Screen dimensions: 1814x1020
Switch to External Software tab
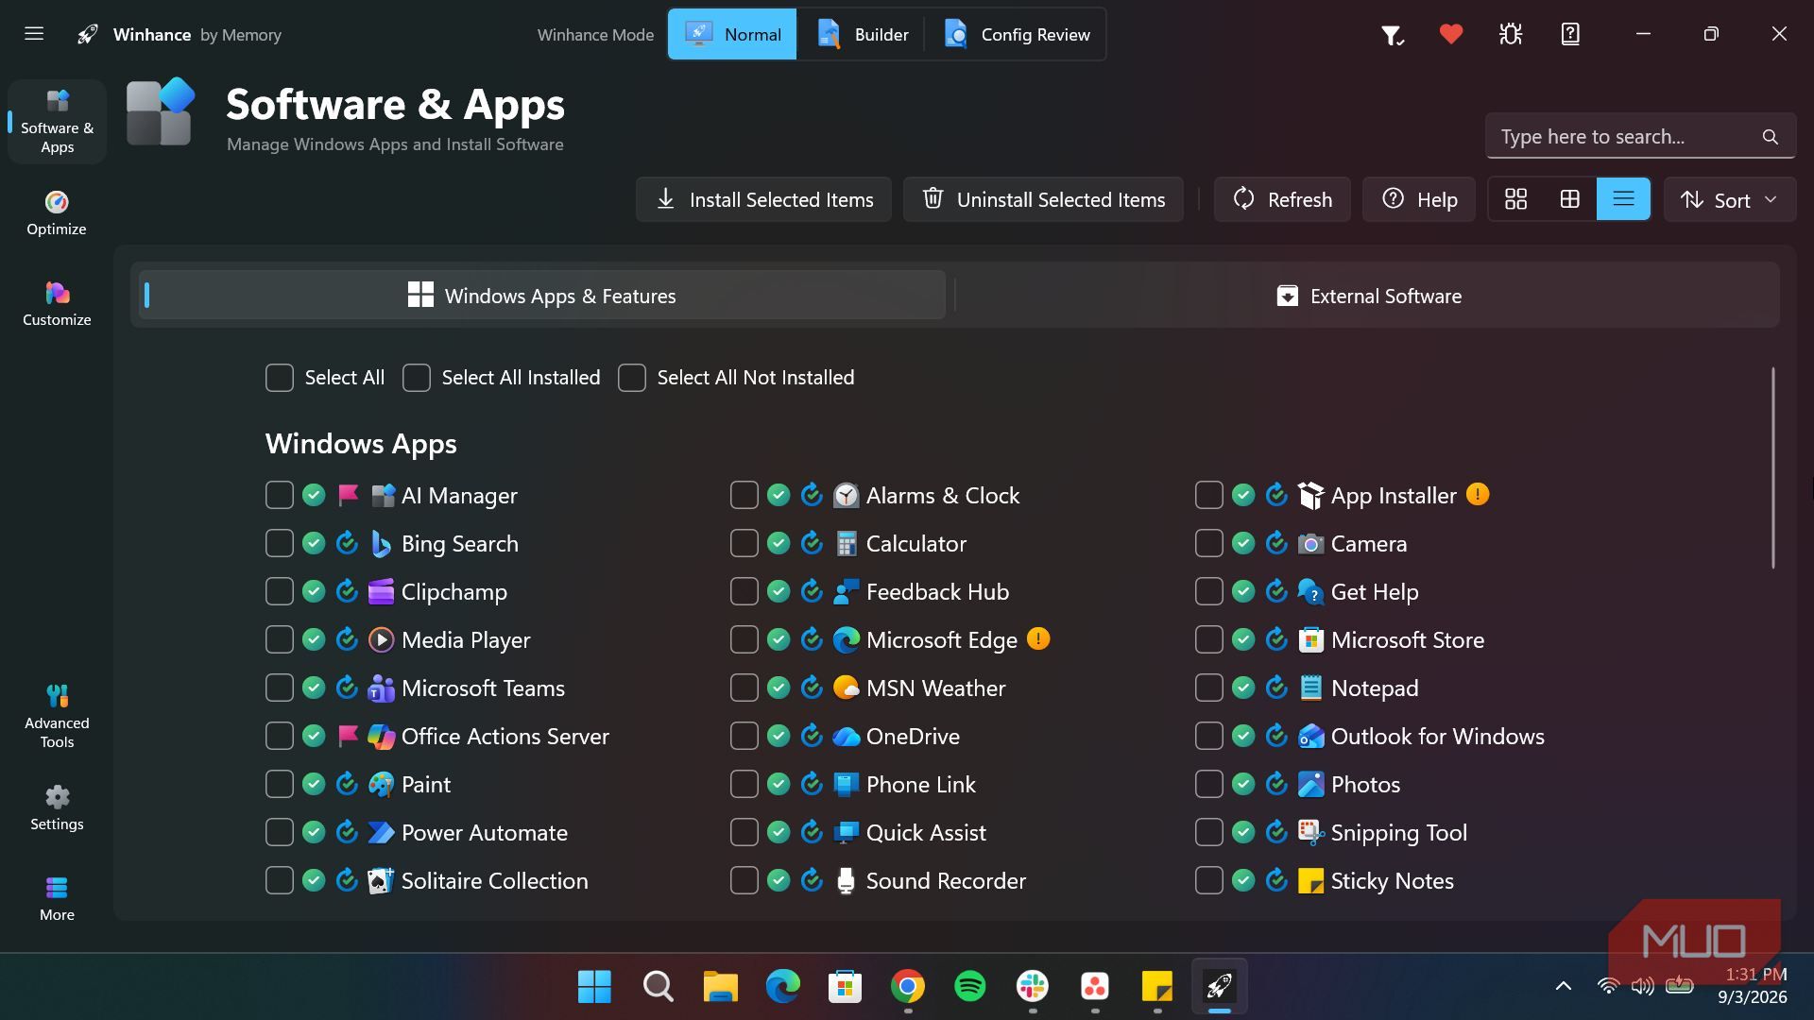click(x=1368, y=296)
